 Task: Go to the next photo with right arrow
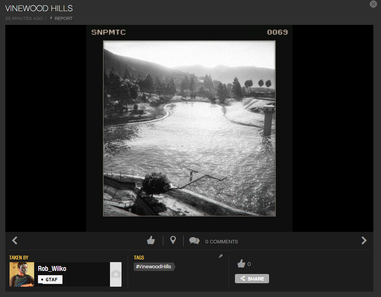(364, 240)
